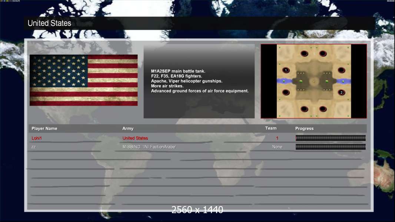
Task: Click the 'Army' column header
Action: (128, 128)
